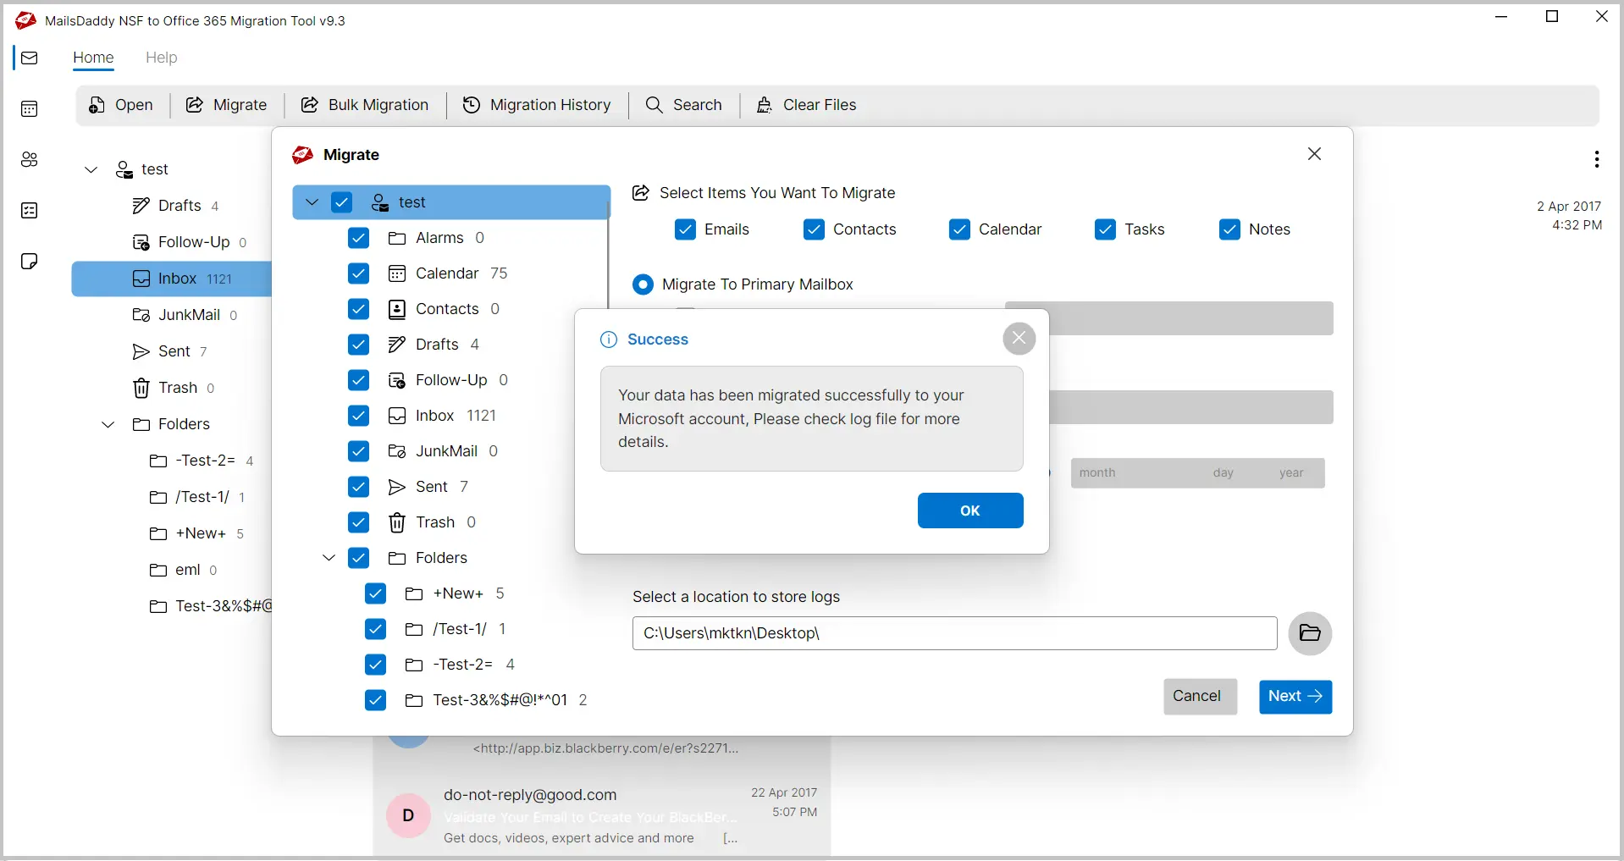This screenshot has width=1624, height=861.
Task: Click Clear Files in the toolbar
Action: pyautogui.click(x=807, y=105)
